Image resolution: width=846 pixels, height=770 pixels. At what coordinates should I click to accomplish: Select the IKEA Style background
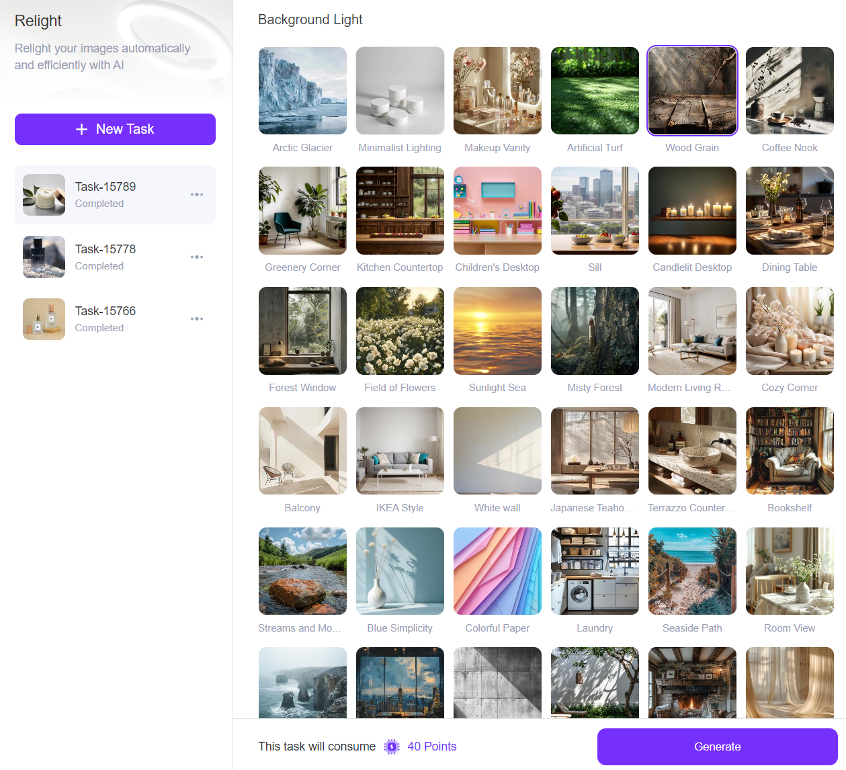[x=400, y=451]
